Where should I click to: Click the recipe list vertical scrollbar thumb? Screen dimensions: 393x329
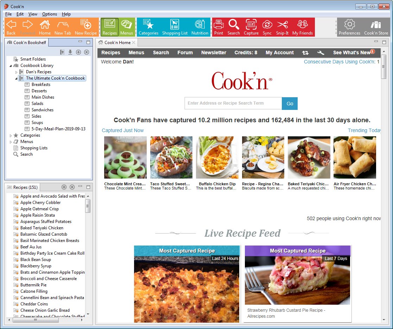(x=88, y=206)
